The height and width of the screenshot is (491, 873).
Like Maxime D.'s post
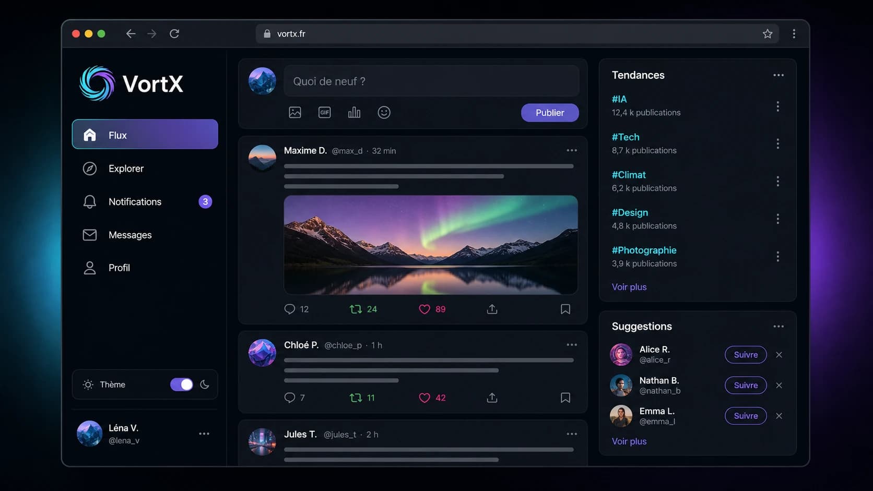(424, 309)
